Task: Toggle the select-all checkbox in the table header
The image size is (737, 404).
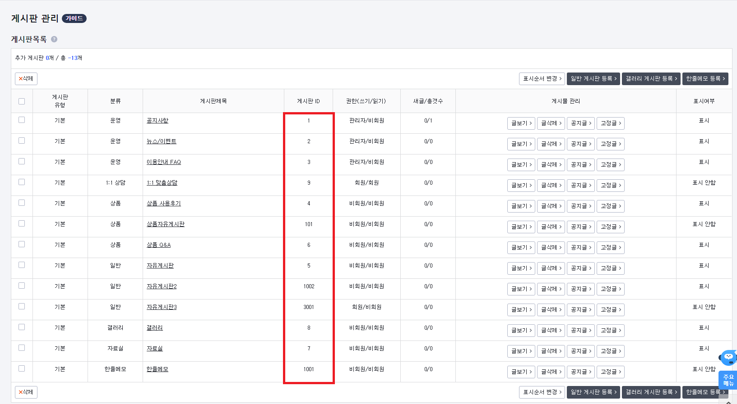Action: pos(22,101)
